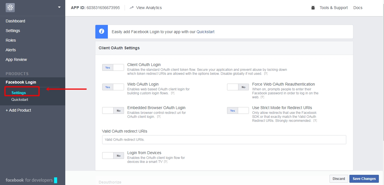Viewport: 384px width, 185px height.
Task: Go to Dashboard in the sidebar
Action: pyautogui.click(x=15, y=21)
